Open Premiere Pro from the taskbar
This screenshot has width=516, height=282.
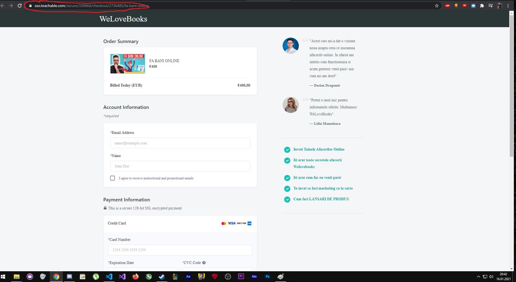[241, 277]
